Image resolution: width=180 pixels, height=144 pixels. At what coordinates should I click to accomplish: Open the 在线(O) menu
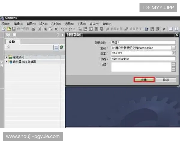56,24
